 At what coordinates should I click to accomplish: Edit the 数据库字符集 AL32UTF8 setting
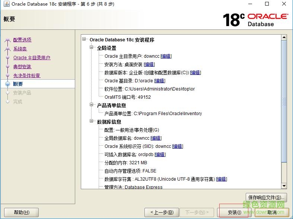point(221,179)
